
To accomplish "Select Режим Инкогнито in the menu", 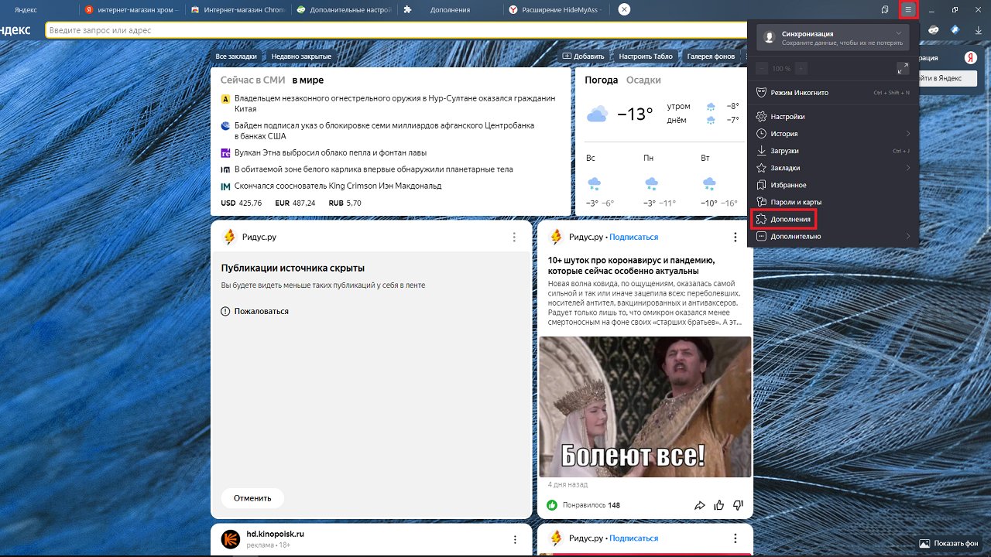I will click(833, 92).
